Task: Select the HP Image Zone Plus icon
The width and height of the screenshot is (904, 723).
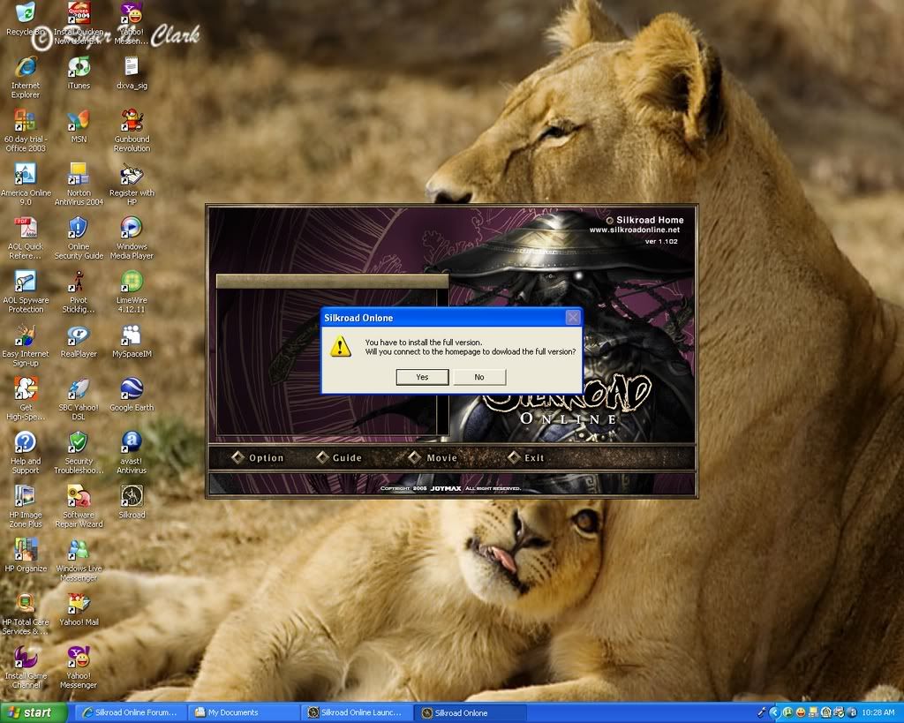Action: (26, 506)
